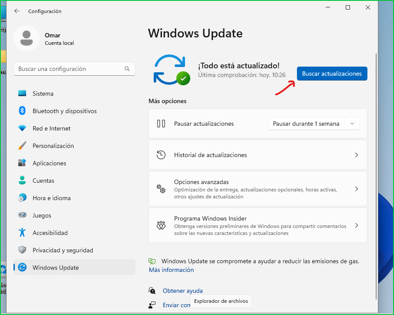Open Privacidad y seguridad settings

coord(74,250)
